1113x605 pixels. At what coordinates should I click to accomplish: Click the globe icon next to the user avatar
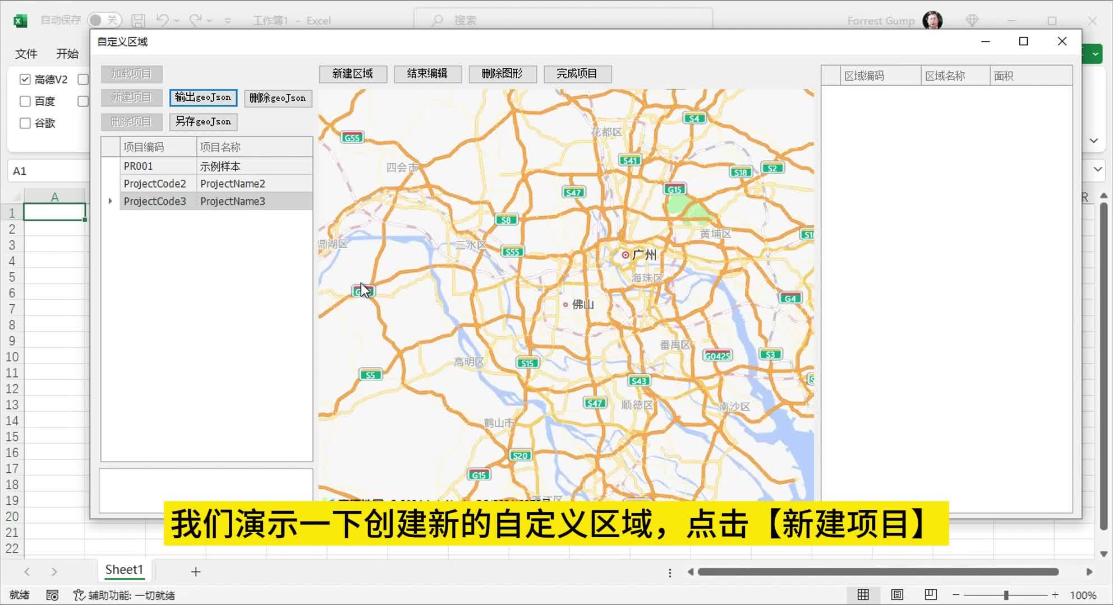[972, 20]
